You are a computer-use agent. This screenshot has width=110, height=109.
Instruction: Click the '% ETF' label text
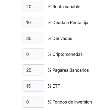point(54,86)
